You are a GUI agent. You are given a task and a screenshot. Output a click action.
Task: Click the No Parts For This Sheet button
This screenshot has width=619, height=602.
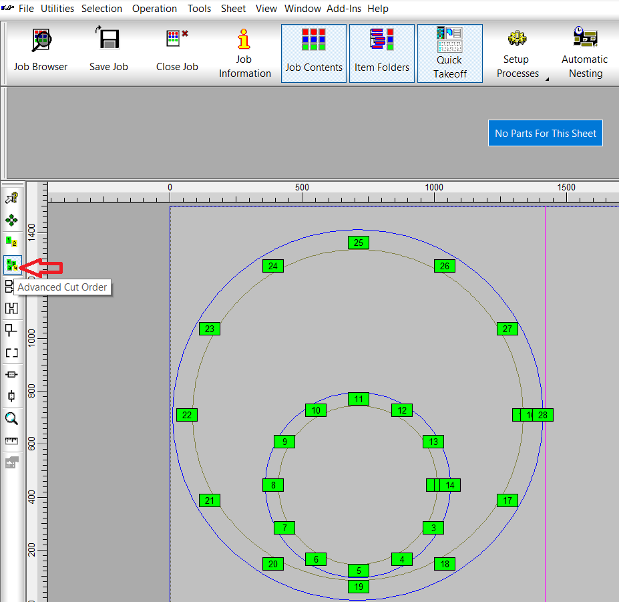tap(545, 133)
